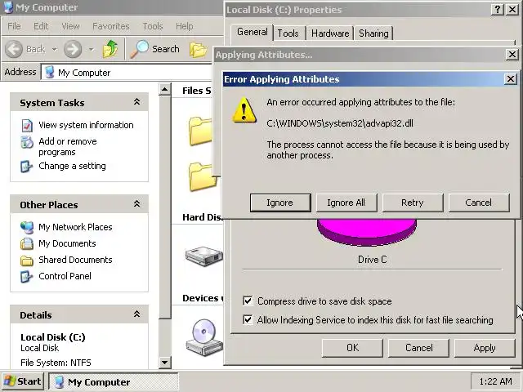Switch to the General tab

253,33
